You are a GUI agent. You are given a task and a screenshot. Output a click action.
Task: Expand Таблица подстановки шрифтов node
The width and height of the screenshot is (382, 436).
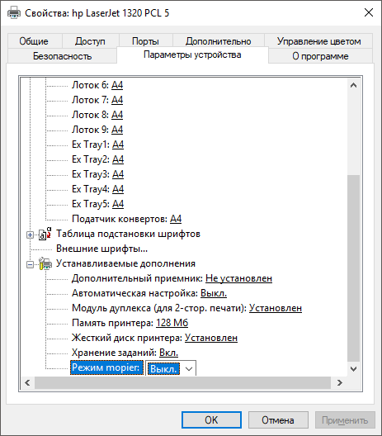[x=30, y=235]
